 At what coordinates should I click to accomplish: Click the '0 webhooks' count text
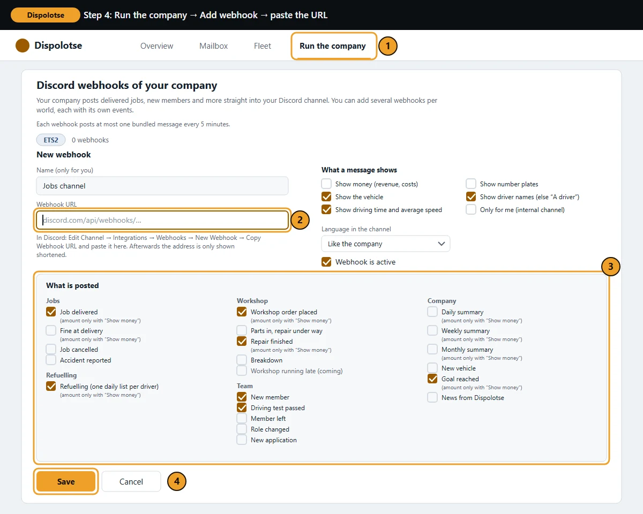[x=90, y=140]
